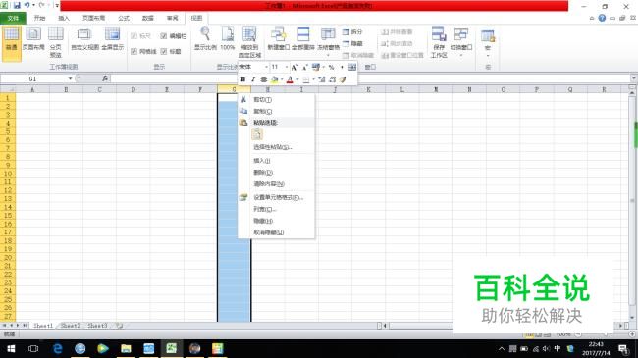This screenshot has height=358, width=638.
Task: Click Merge and Center in mini toolbar
Action: click(352, 67)
